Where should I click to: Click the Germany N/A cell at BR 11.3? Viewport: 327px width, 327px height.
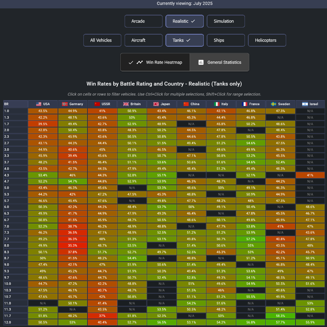click(x=73, y=309)
